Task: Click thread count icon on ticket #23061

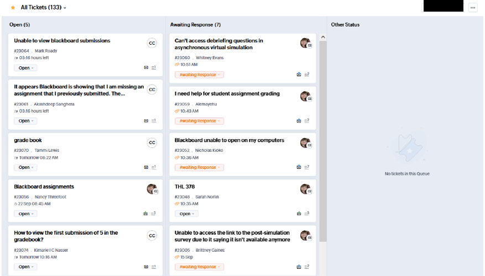Action: tap(153, 121)
